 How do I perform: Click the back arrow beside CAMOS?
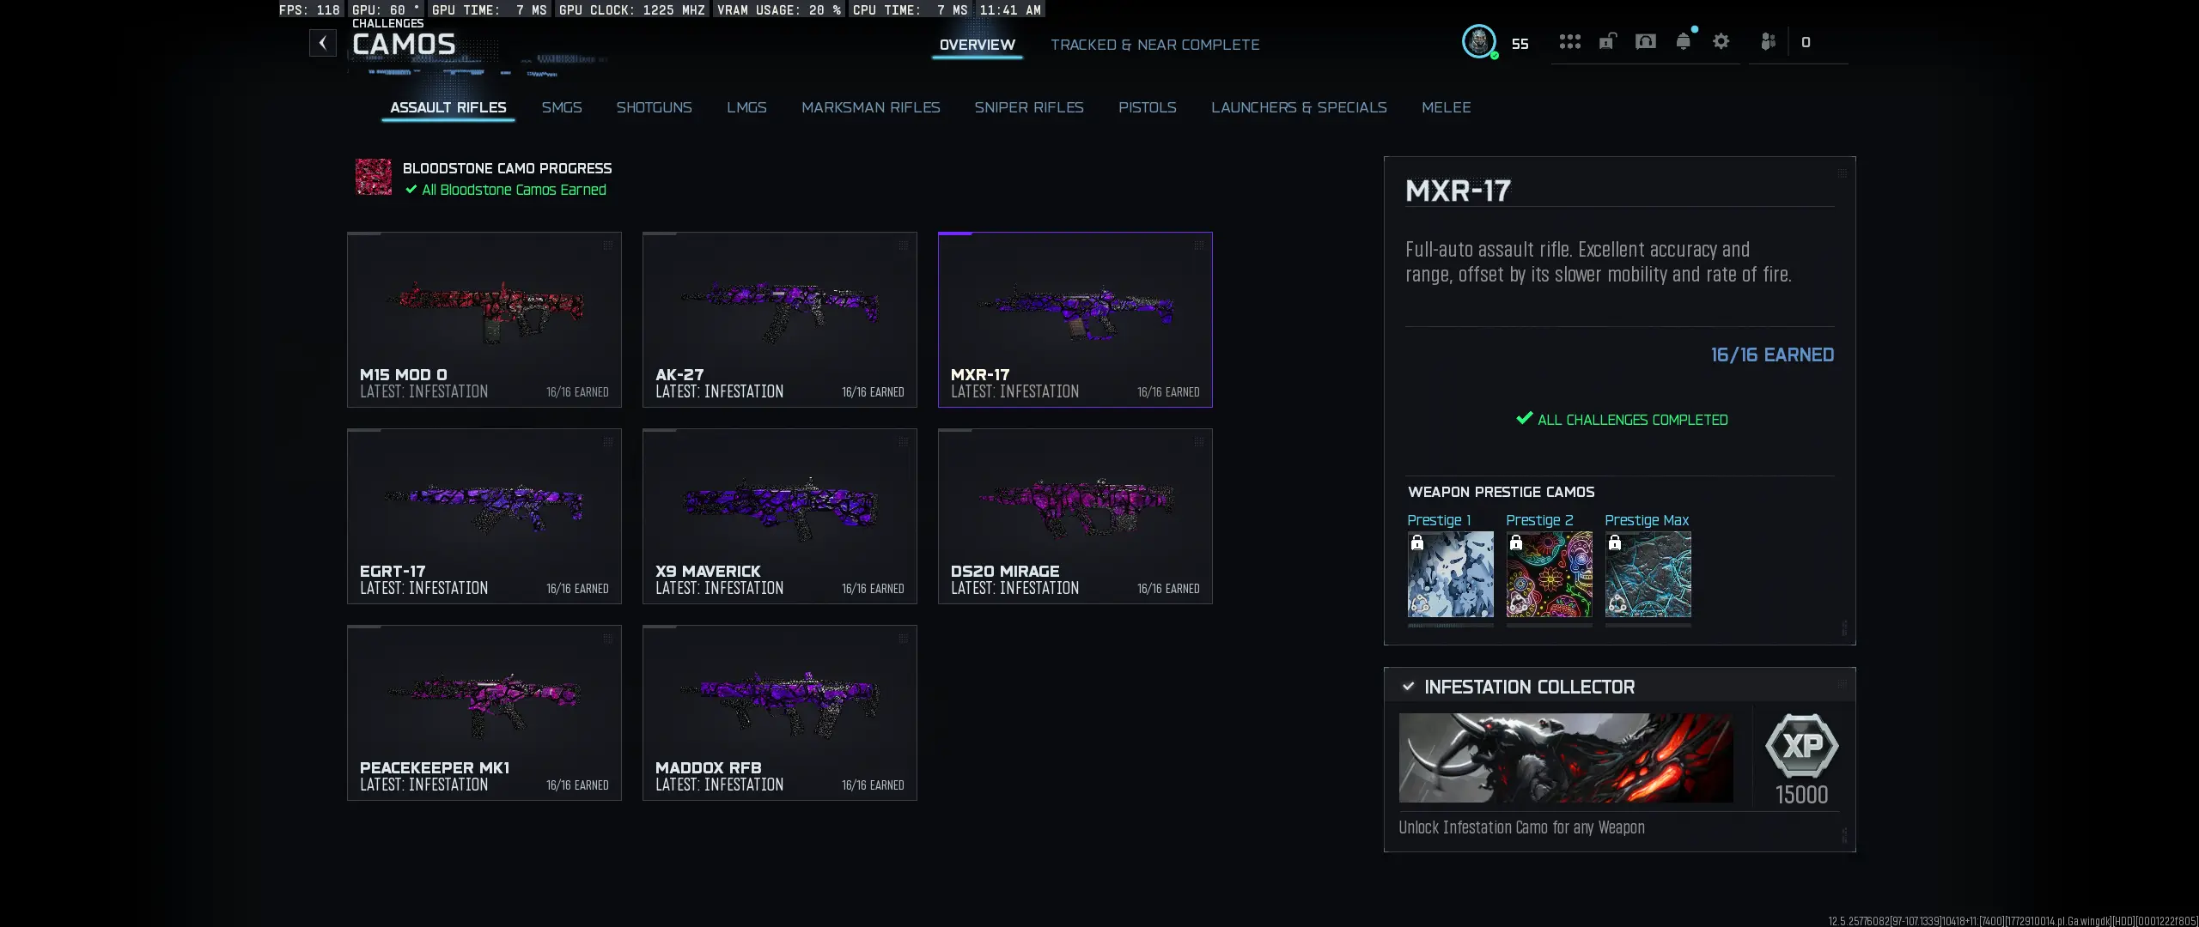click(x=322, y=43)
